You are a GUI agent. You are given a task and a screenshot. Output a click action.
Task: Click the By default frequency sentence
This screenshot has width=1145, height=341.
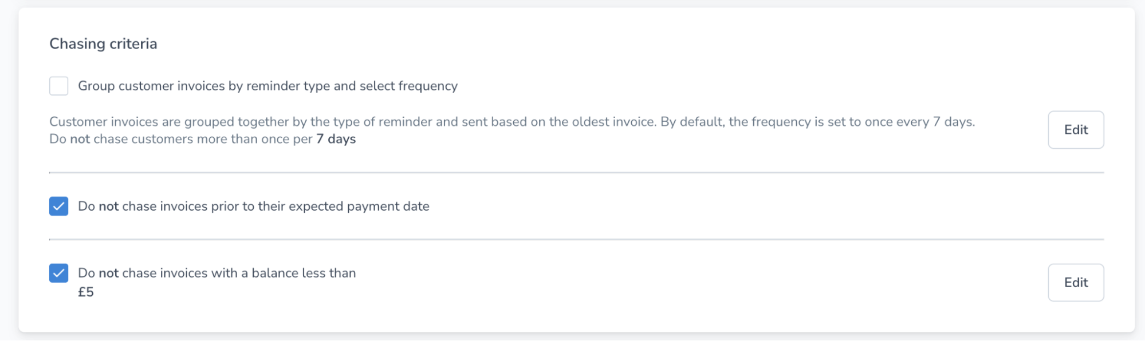817,122
